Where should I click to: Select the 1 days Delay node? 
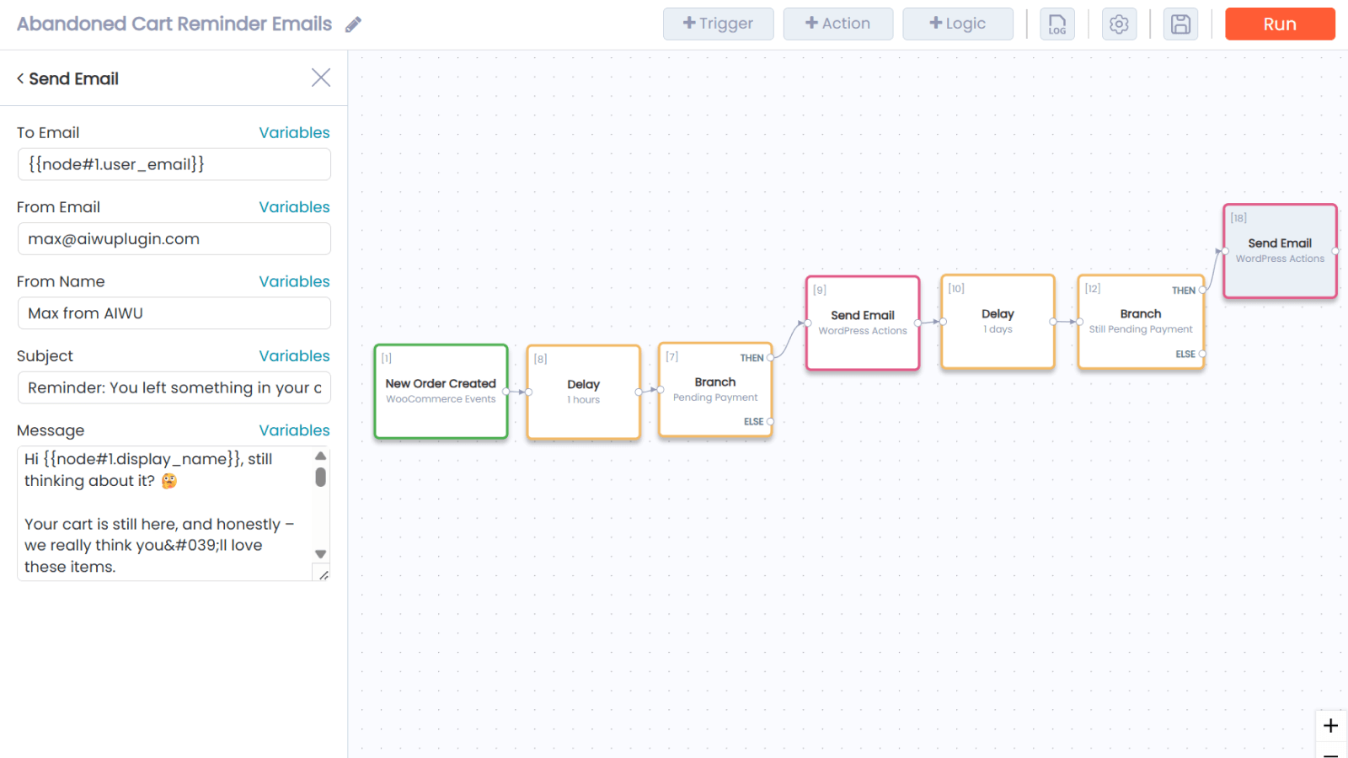click(998, 321)
